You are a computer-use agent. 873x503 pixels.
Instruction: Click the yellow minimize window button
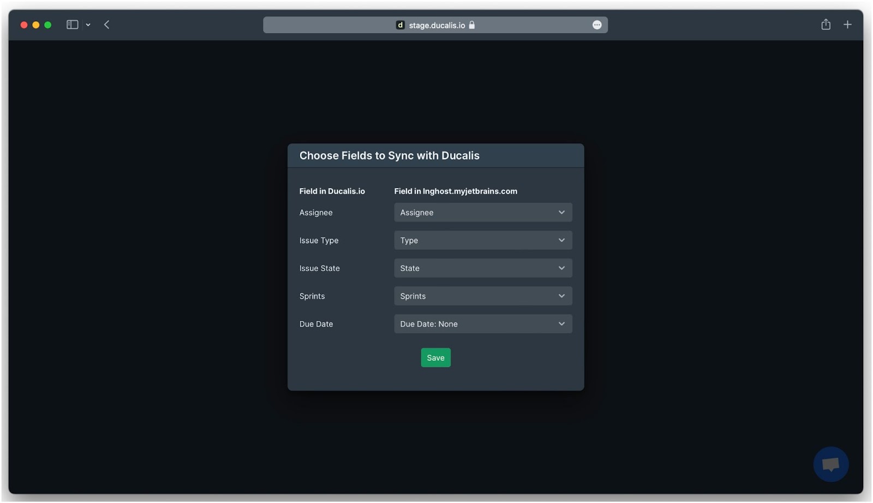pos(36,25)
